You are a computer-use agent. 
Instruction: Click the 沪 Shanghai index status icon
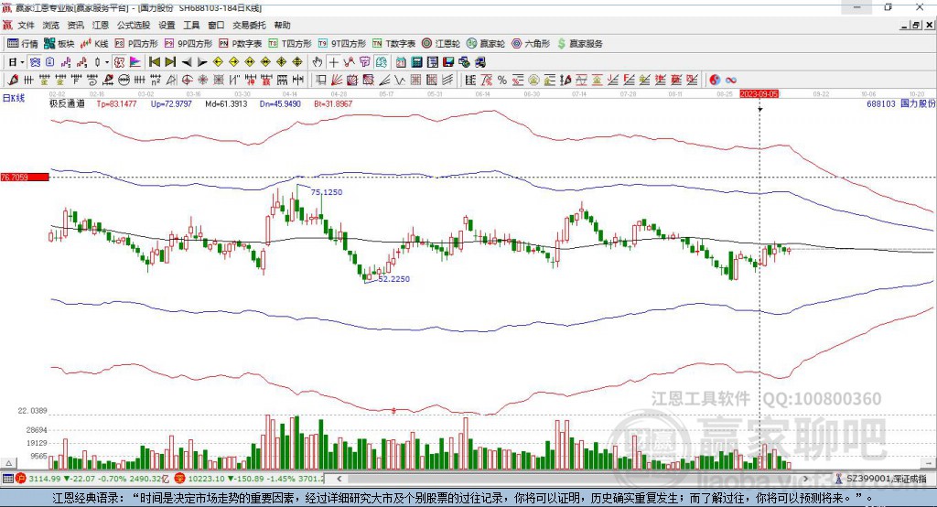click(x=21, y=479)
